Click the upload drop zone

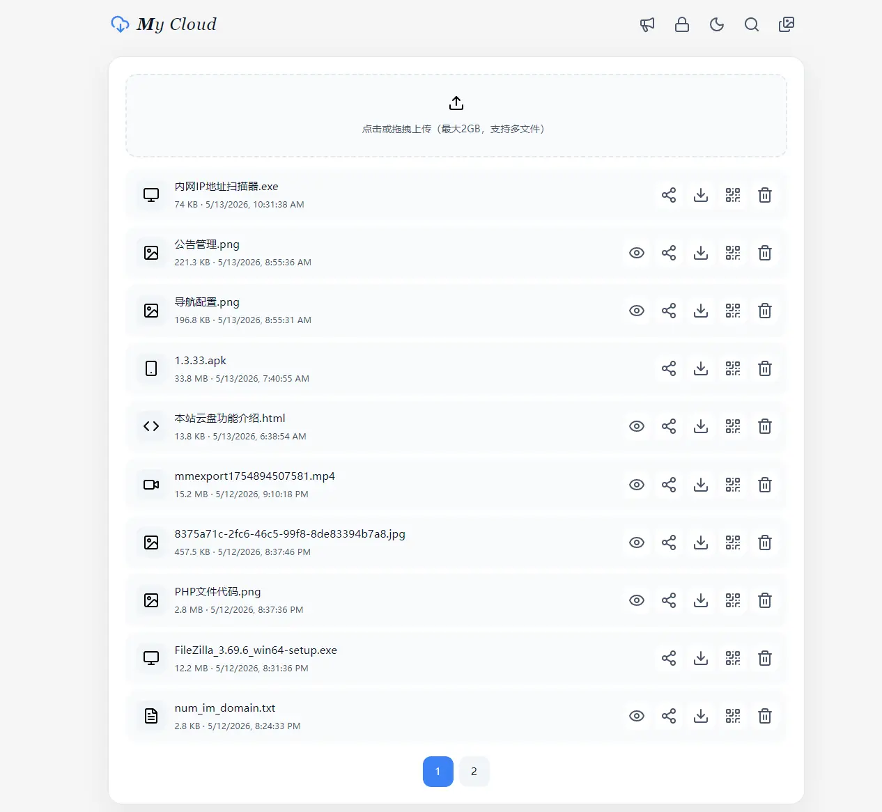click(456, 116)
